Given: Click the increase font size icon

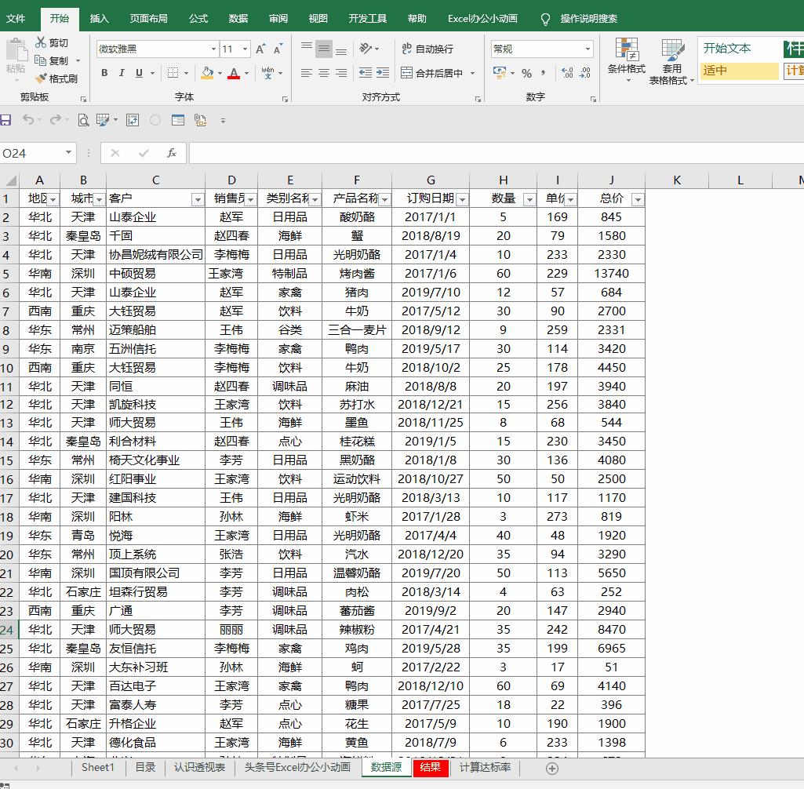Looking at the screenshot, I should [x=260, y=49].
